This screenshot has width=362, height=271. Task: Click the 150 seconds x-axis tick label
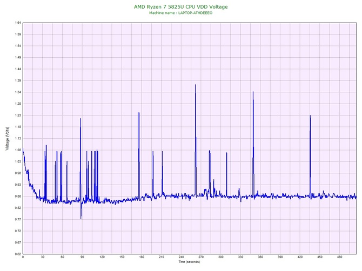[122, 257]
